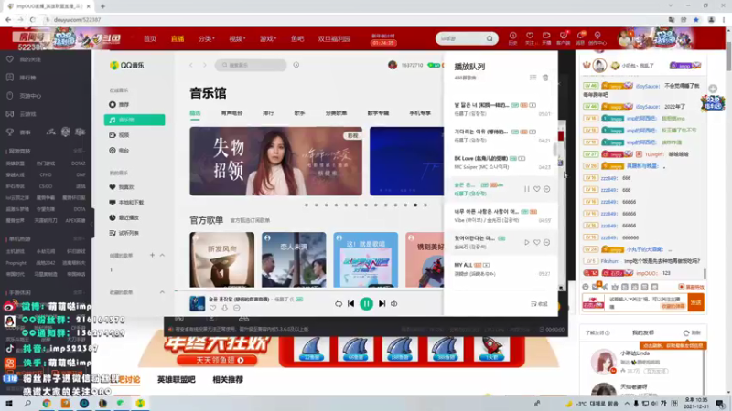This screenshot has width=732, height=411.
Task: Collapse the 收藏的歌单 section
Action: [x=162, y=292]
